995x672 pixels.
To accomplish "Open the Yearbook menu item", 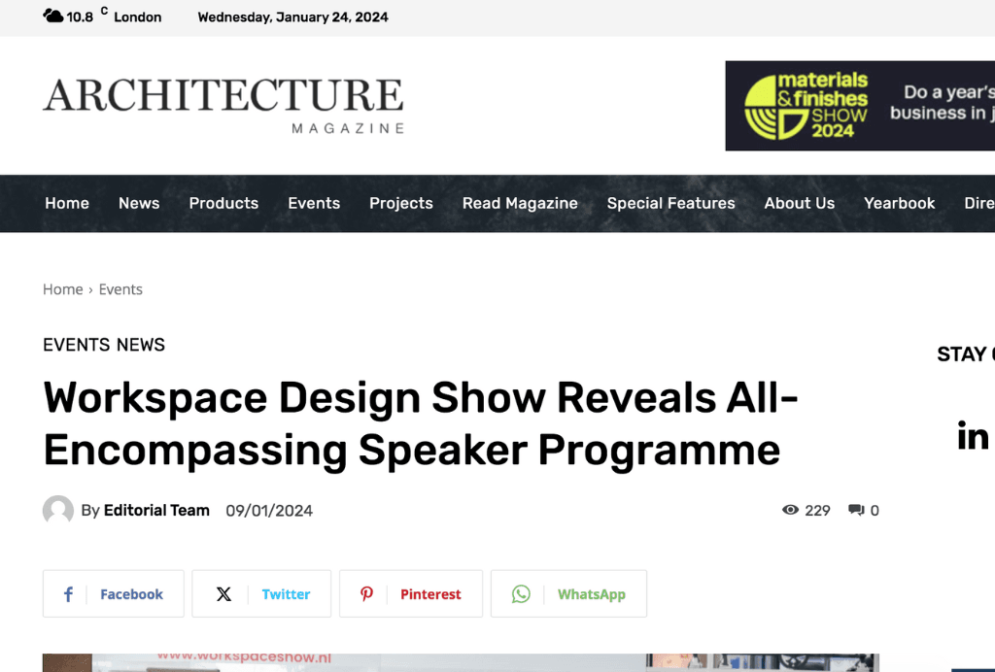I will coord(899,203).
